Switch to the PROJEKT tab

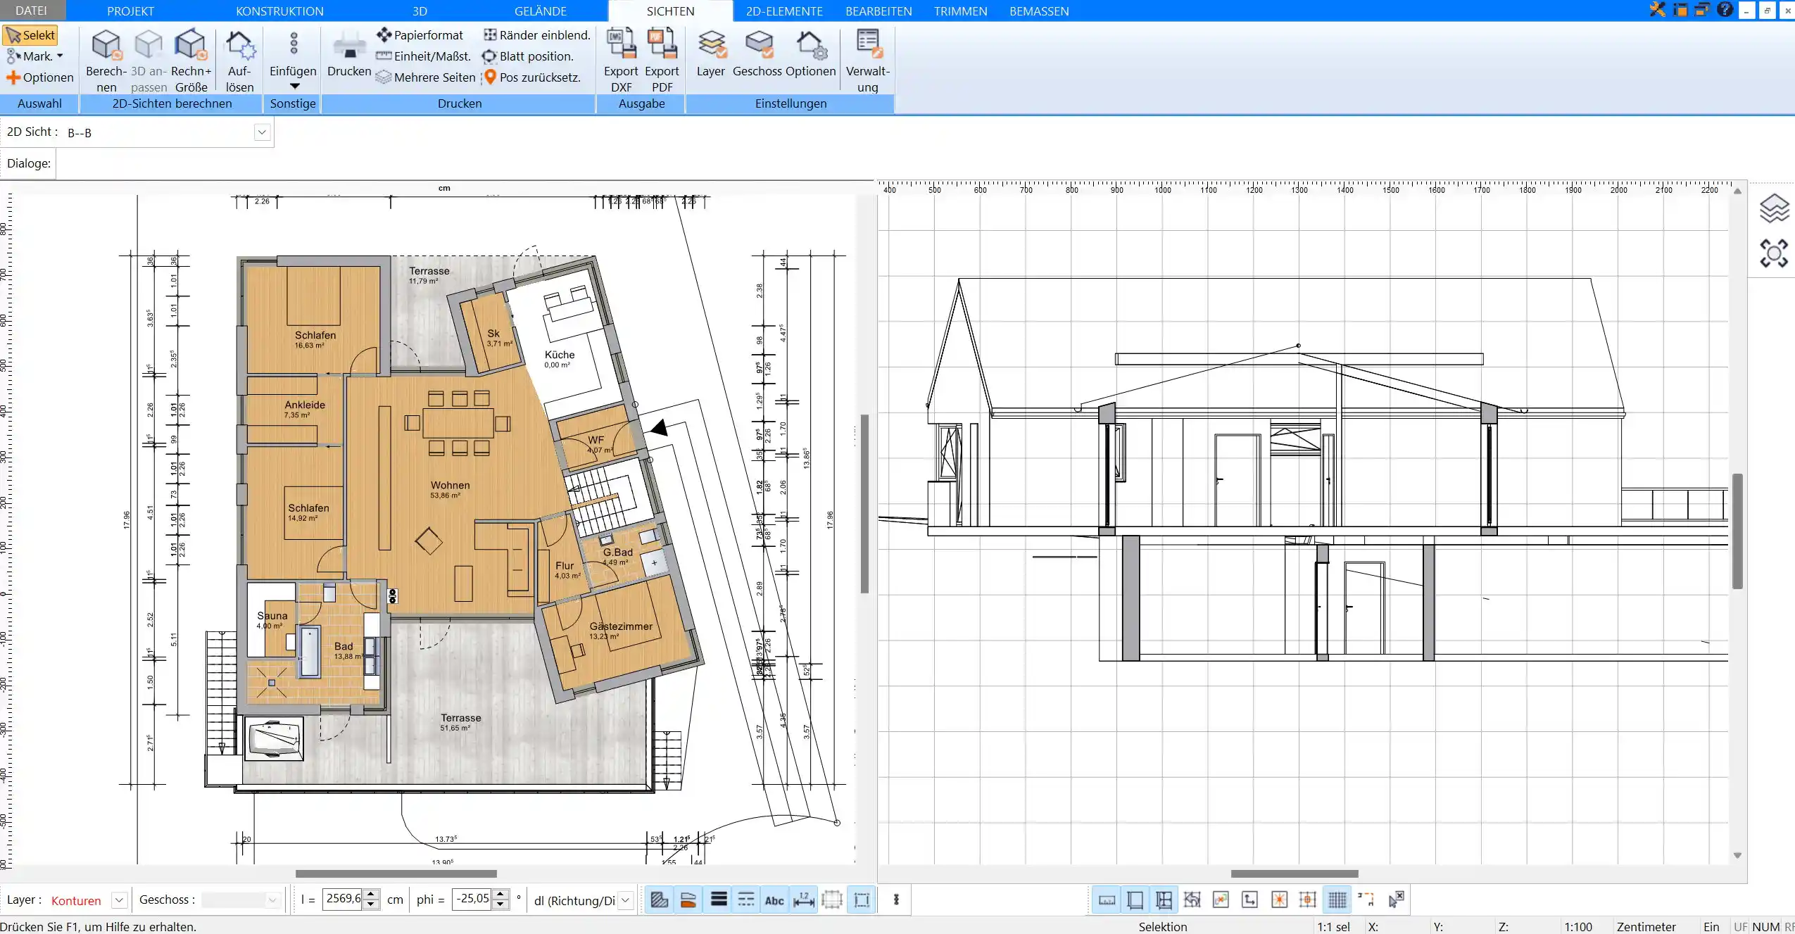point(130,11)
